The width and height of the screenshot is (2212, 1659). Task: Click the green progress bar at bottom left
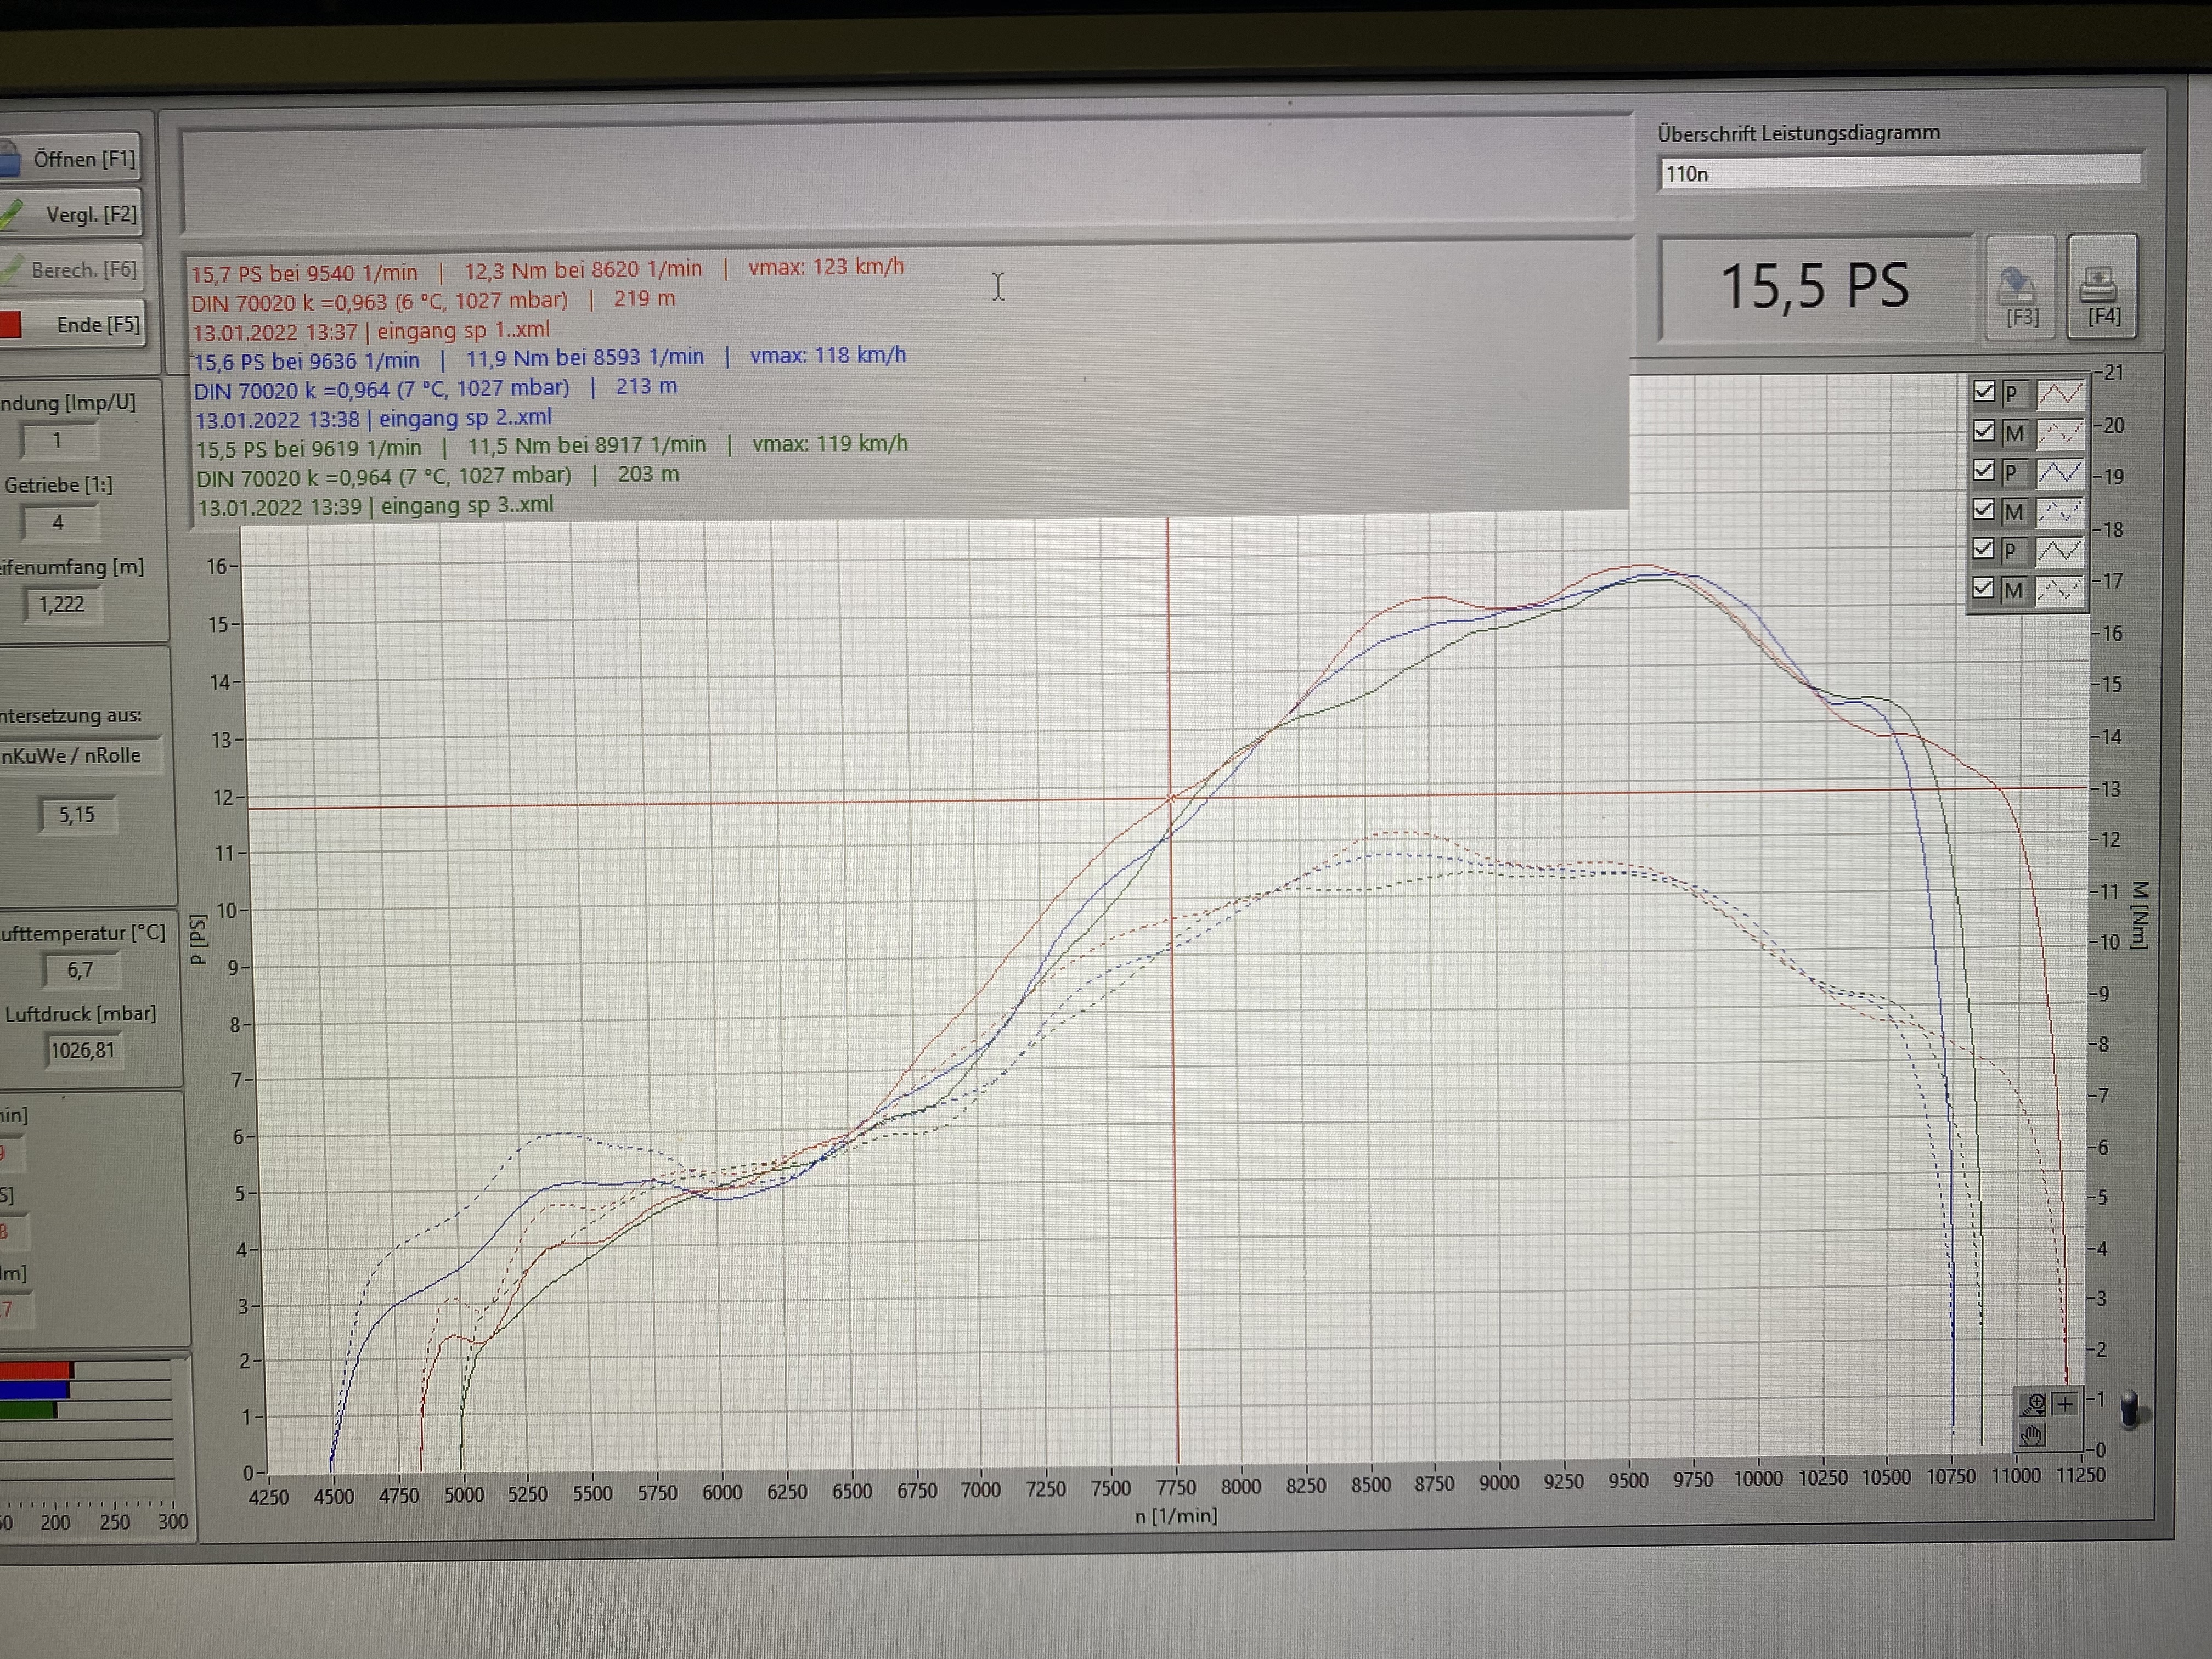(28, 1411)
